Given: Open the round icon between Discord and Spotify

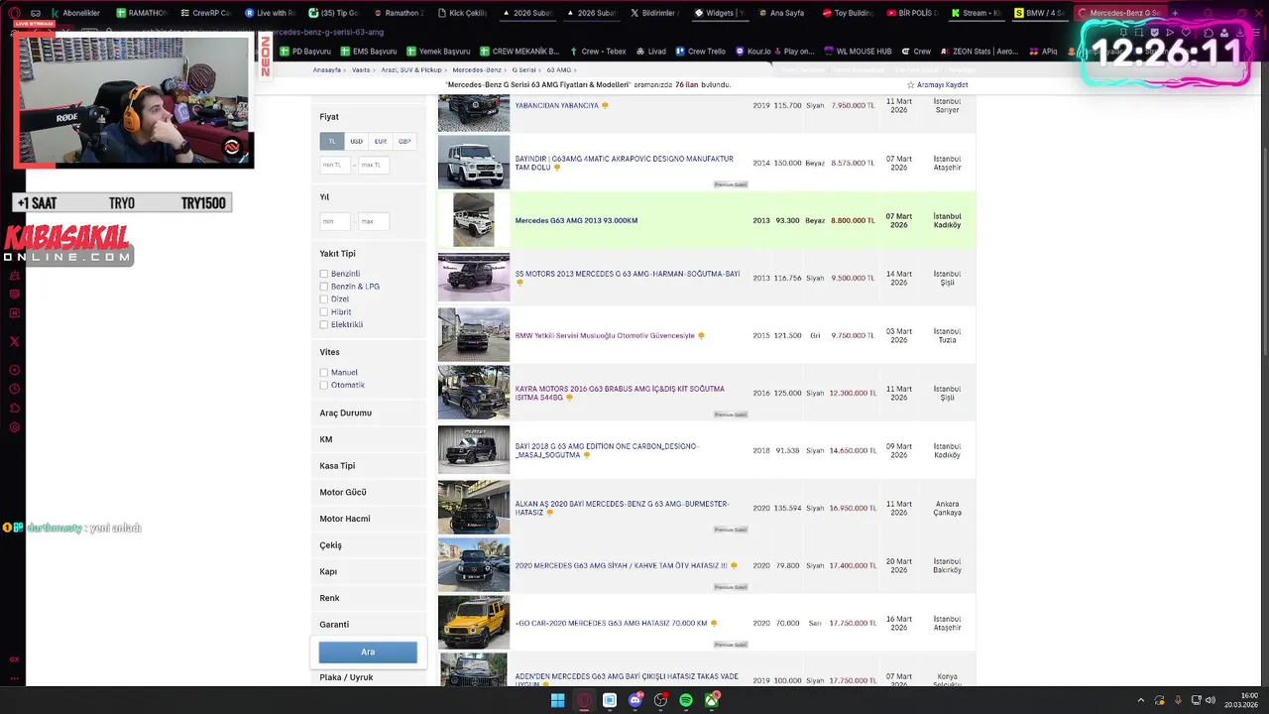Looking at the screenshot, I should point(660,701).
